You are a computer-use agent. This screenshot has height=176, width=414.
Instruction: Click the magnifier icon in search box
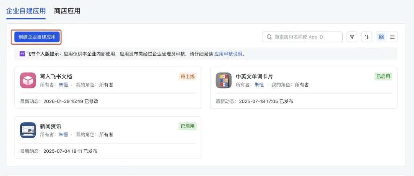tap(269, 37)
